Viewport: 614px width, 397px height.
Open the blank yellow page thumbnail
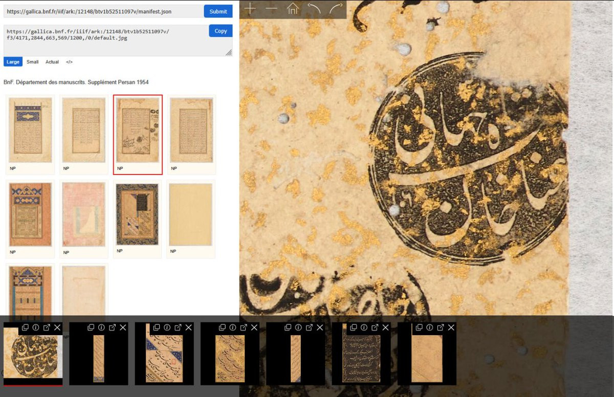(x=191, y=214)
